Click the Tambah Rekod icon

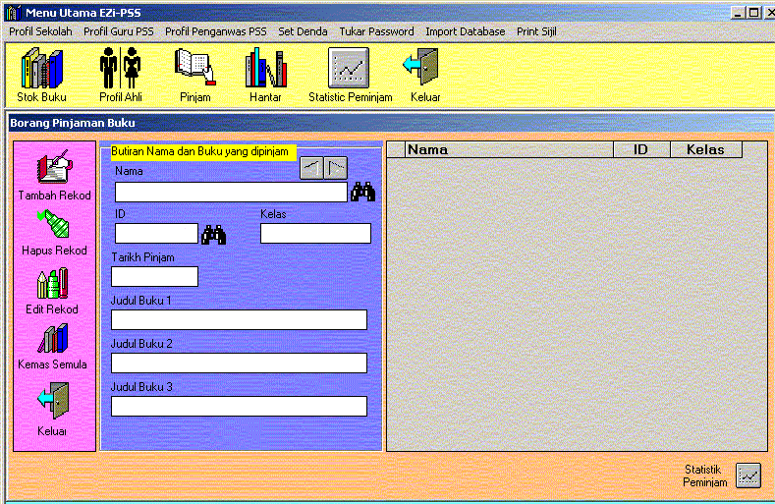(x=54, y=169)
